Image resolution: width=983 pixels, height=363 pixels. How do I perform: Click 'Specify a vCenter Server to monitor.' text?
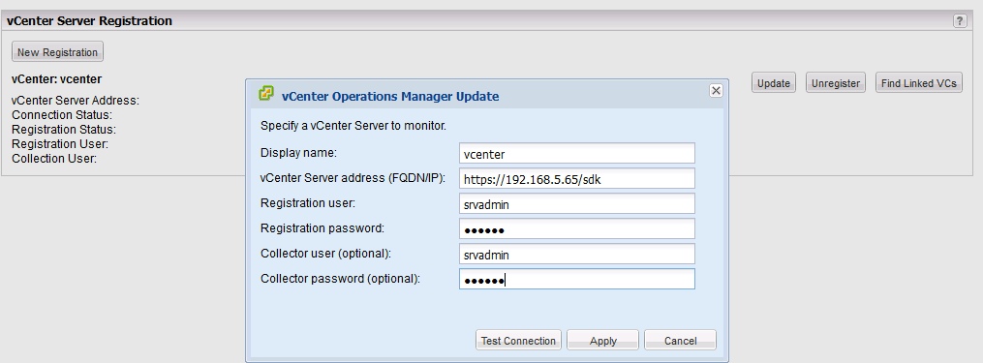pyautogui.click(x=353, y=126)
